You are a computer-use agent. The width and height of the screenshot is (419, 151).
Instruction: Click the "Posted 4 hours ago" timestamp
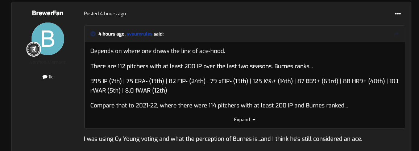105,13
